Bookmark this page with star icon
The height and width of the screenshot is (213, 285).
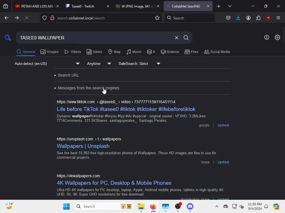tap(157, 18)
